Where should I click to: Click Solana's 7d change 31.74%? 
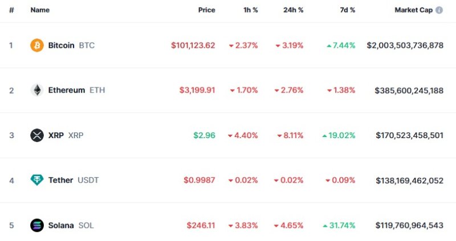coord(342,225)
